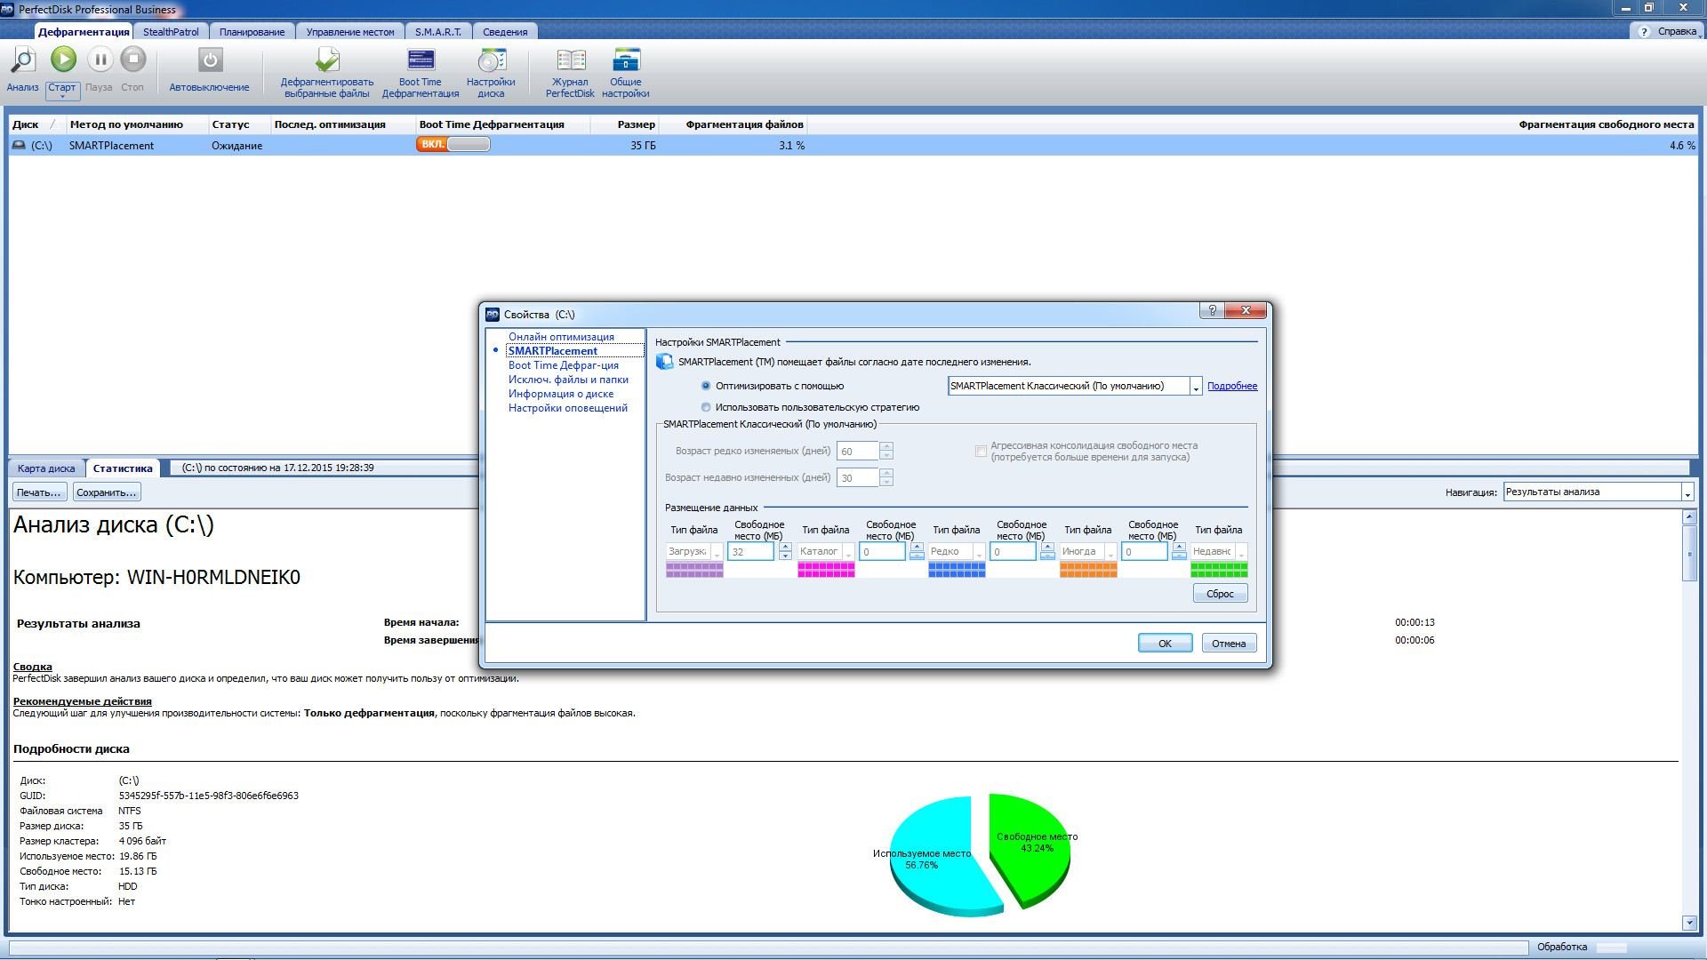The width and height of the screenshot is (1707, 960).
Task: Click PerfectDisk app icon in title bar
Action: [x=8, y=9]
